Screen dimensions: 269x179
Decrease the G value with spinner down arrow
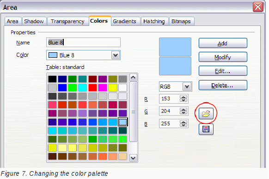pyautogui.click(x=183, y=113)
